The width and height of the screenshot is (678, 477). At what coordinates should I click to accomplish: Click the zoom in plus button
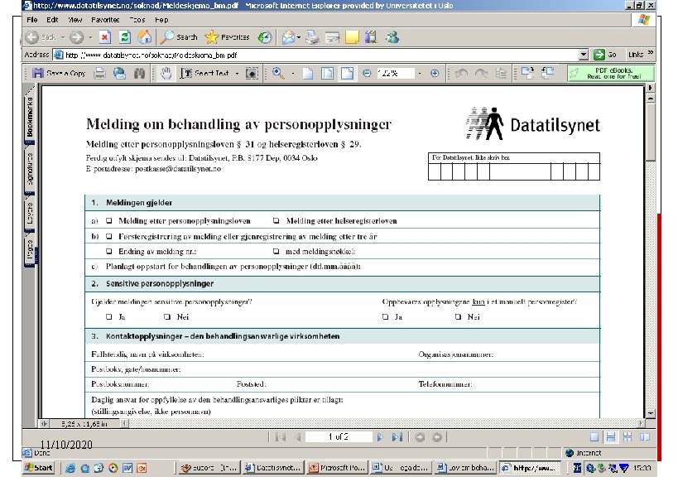pyautogui.click(x=435, y=74)
